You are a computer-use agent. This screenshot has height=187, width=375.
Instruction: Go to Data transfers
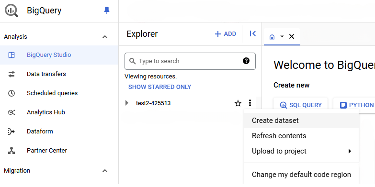pyautogui.click(x=59, y=74)
